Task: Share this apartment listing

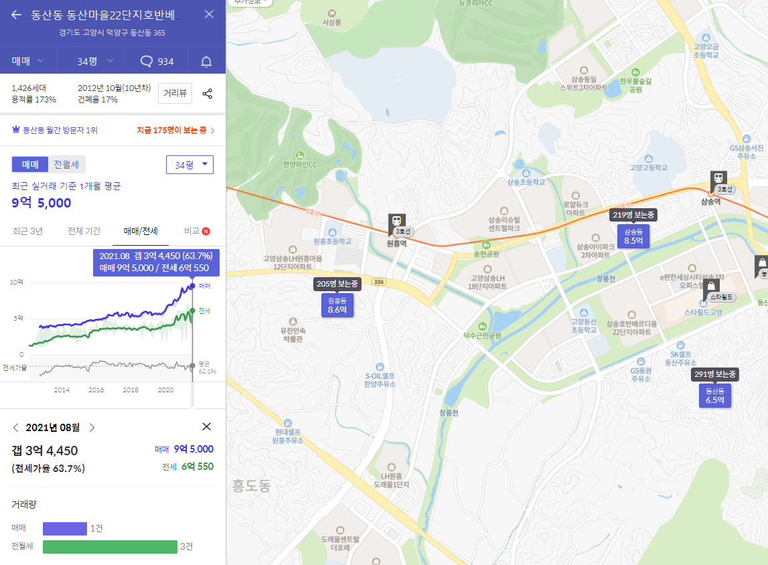Action: pyautogui.click(x=208, y=94)
